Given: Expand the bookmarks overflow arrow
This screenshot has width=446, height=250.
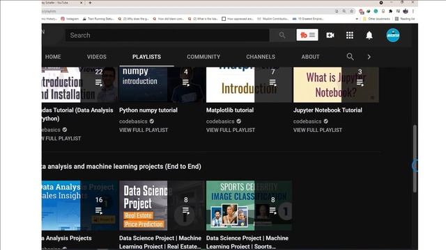Looking at the screenshot, I should (357, 19).
